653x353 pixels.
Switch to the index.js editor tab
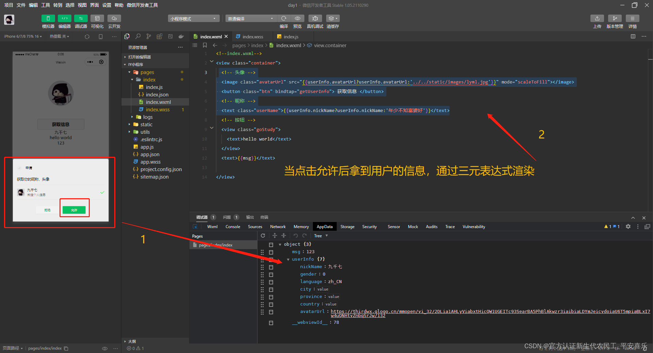coord(291,37)
